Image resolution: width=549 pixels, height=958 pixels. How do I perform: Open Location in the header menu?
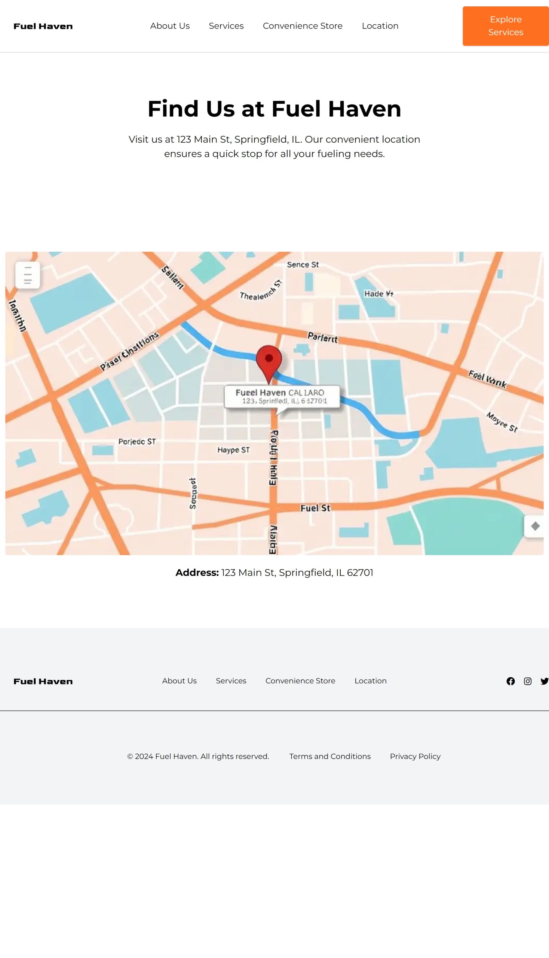[380, 26]
